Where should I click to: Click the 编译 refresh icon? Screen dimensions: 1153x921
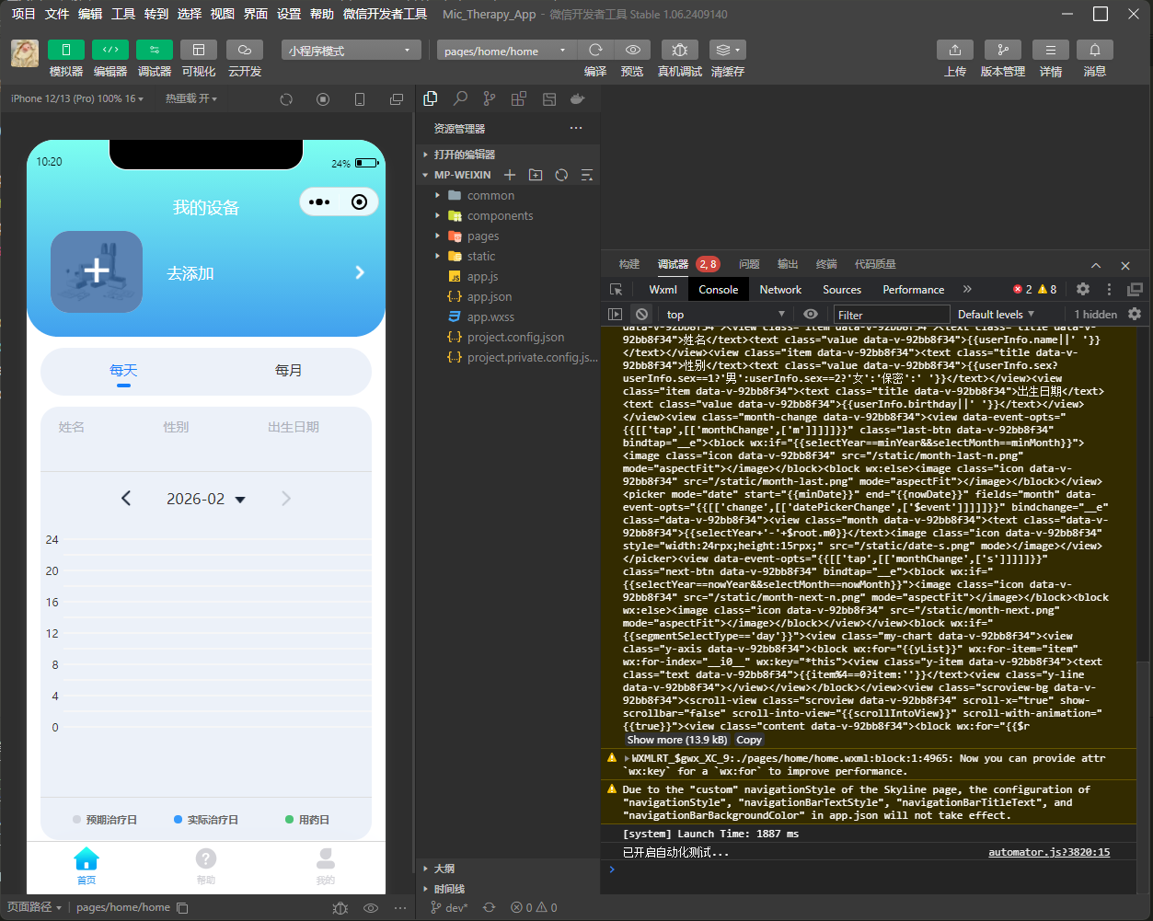(595, 50)
